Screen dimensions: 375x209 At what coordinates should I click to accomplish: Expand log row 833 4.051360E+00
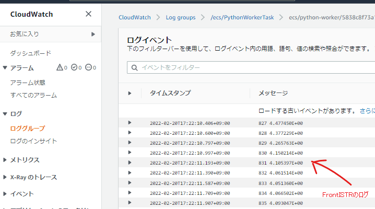pyautogui.click(x=130, y=183)
